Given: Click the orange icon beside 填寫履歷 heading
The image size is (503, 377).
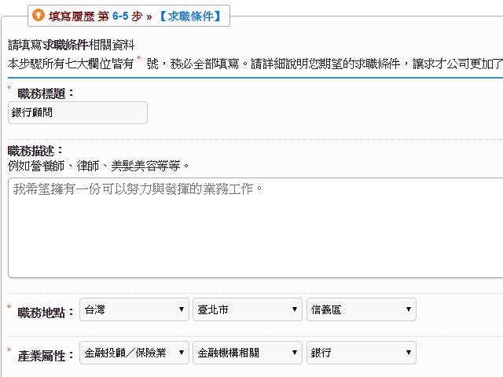Looking at the screenshot, I should click(39, 15).
